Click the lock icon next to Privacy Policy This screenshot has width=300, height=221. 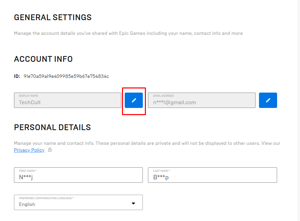(x=50, y=150)
